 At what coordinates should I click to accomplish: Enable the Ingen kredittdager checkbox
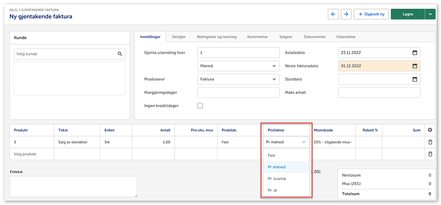[x=200, y=106]
